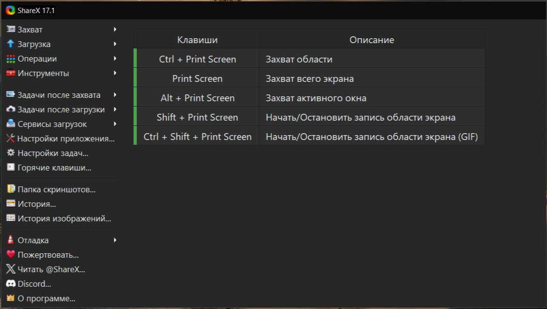The image size is (547, 309).
Task: Click the red Инструменты toolbox icon
Action: [x=11, y=73]
